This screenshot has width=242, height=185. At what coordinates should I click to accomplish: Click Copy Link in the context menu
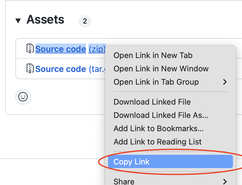click(x=132, y=162)
